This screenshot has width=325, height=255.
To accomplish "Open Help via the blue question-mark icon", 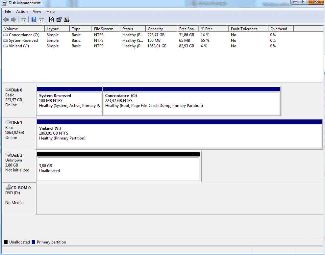I will (34, 20).
